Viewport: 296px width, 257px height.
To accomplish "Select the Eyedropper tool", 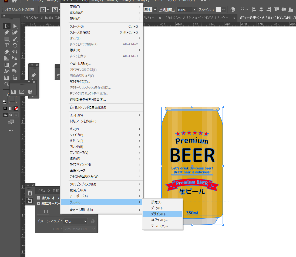I will point(15,65).
